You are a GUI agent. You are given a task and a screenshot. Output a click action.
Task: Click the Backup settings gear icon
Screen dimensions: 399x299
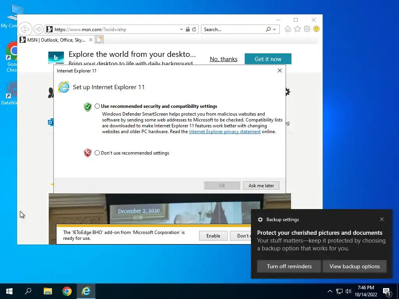coord(260,220)
